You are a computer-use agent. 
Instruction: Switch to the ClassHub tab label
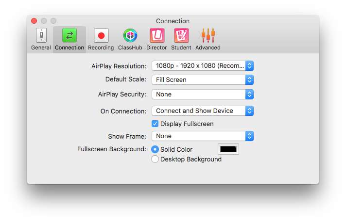pyautogui.click(x=130, y=48)
